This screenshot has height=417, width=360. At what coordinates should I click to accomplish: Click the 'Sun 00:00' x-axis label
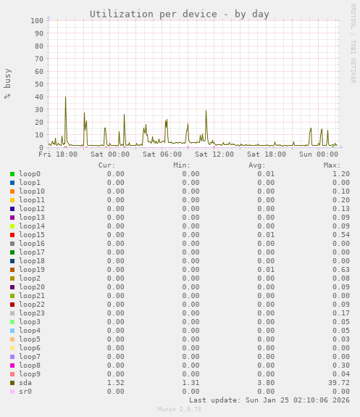click(x=319, y=154)
